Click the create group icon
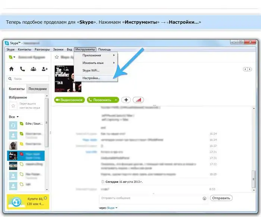Viewport: 261px width, 217px height. click(34, 69)
